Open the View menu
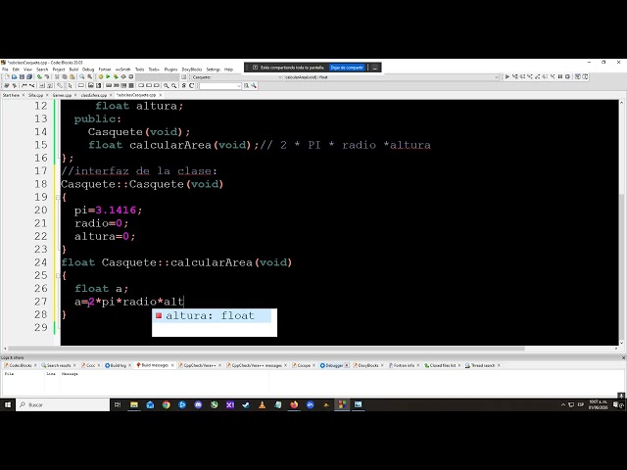This screenshot has width=627, height=470. click(x=27, y=70)
